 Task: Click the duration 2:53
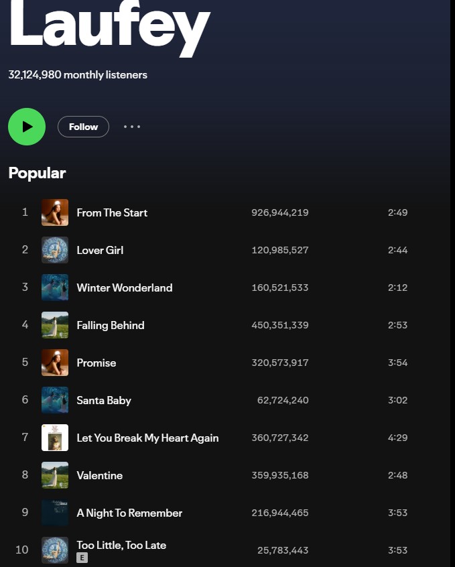click(398, 325)
